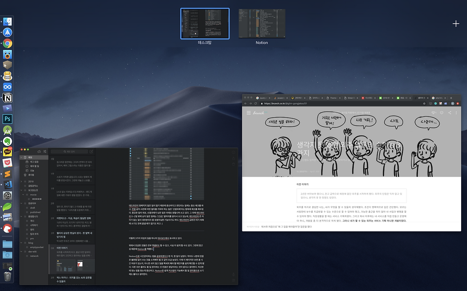Image resolution: width=467 pixels, height=291 pixels.
Task: Open the Downloads folder in the Dock
Action: click(7, 255)
